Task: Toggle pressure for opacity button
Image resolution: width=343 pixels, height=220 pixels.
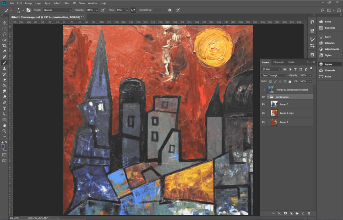Action: pos(103,10)
